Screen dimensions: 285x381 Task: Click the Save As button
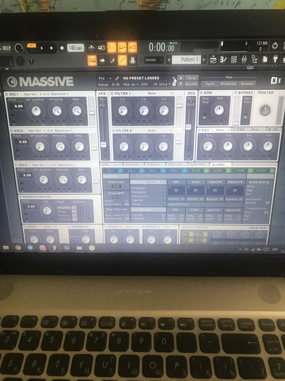click(x=191, y=84)
